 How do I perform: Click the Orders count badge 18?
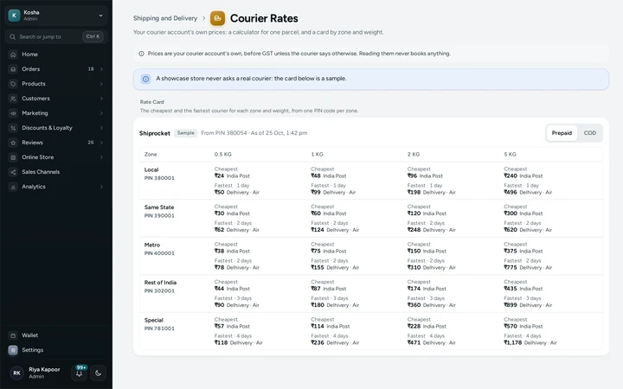point(91,69)
